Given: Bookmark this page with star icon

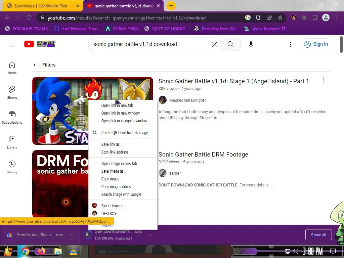Looking at the screenshot, I should pos(280,18).
